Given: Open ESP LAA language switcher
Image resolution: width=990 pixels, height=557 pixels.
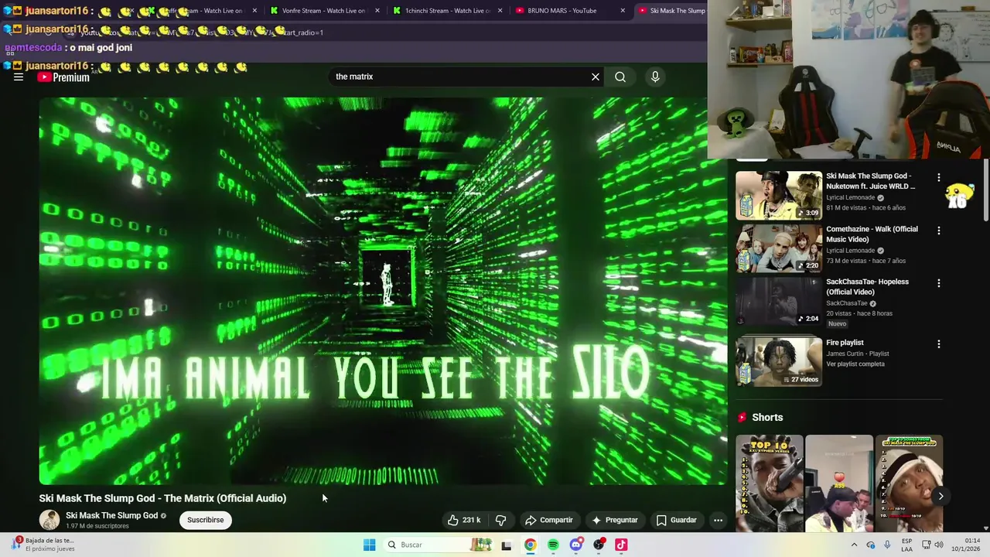Looking at the screenshot, I should pos(907,545).
